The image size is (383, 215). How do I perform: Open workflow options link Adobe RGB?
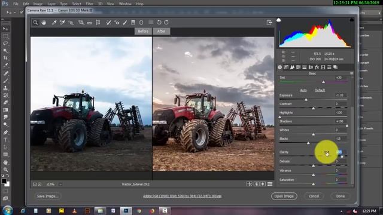(182, 196)
